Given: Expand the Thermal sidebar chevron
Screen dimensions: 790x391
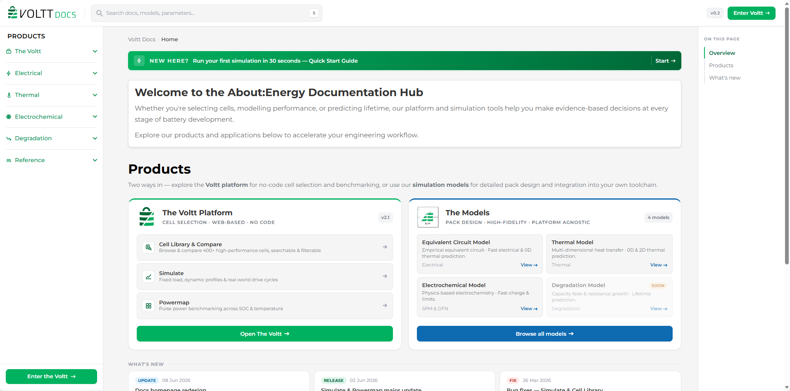Looking at the screenshot, I should click(95, 95).
